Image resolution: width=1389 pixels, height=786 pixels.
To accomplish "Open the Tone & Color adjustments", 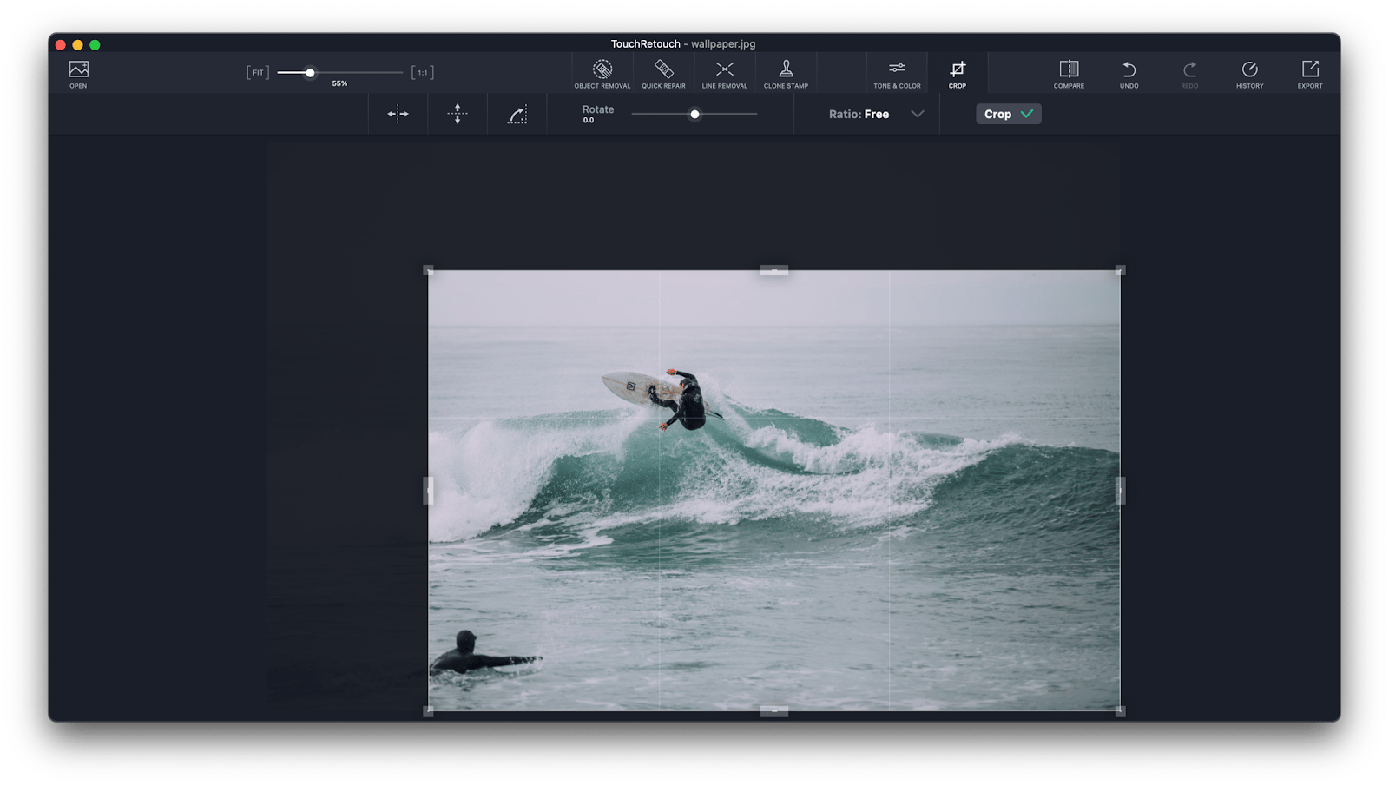I will coord(897,73).
